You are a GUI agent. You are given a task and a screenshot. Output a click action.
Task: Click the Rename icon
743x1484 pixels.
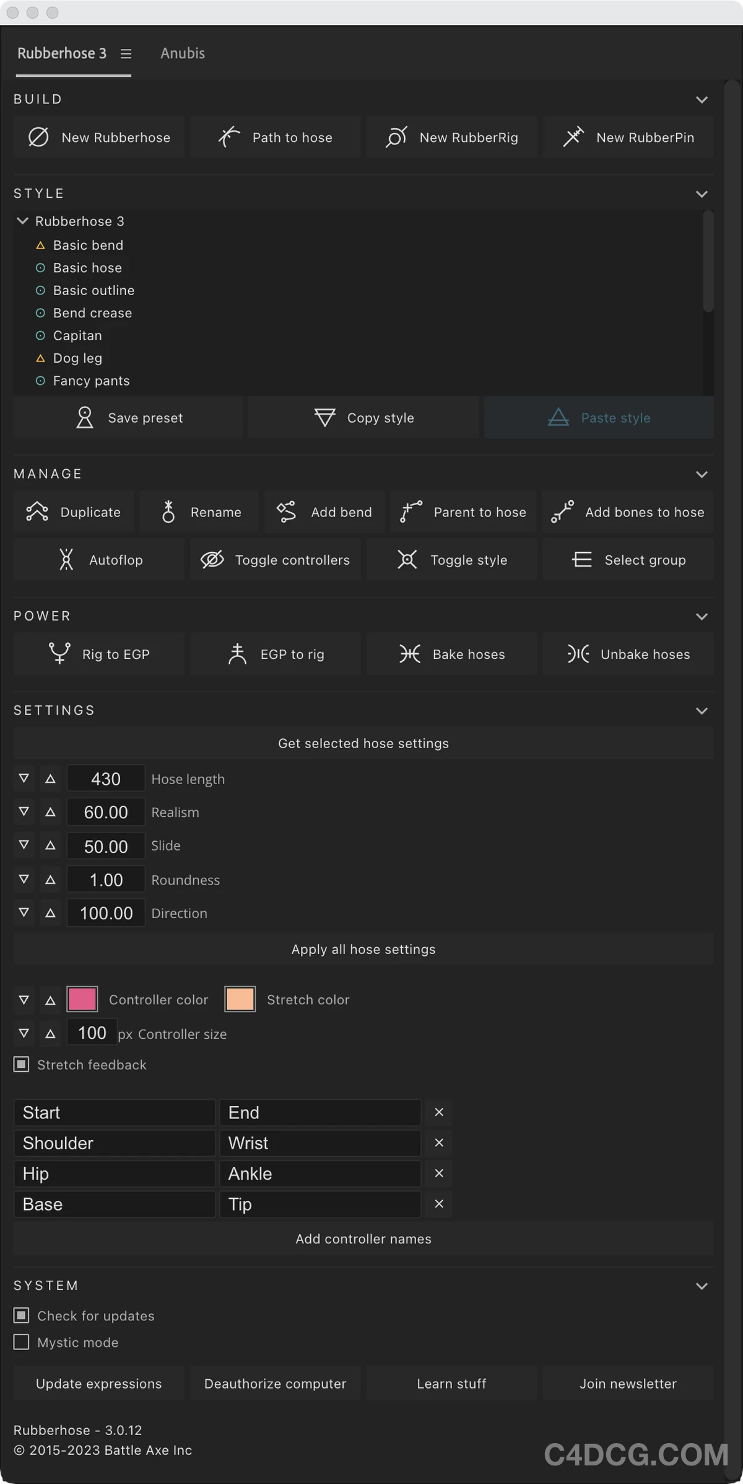pyautogui.click(x=168, y=511)
